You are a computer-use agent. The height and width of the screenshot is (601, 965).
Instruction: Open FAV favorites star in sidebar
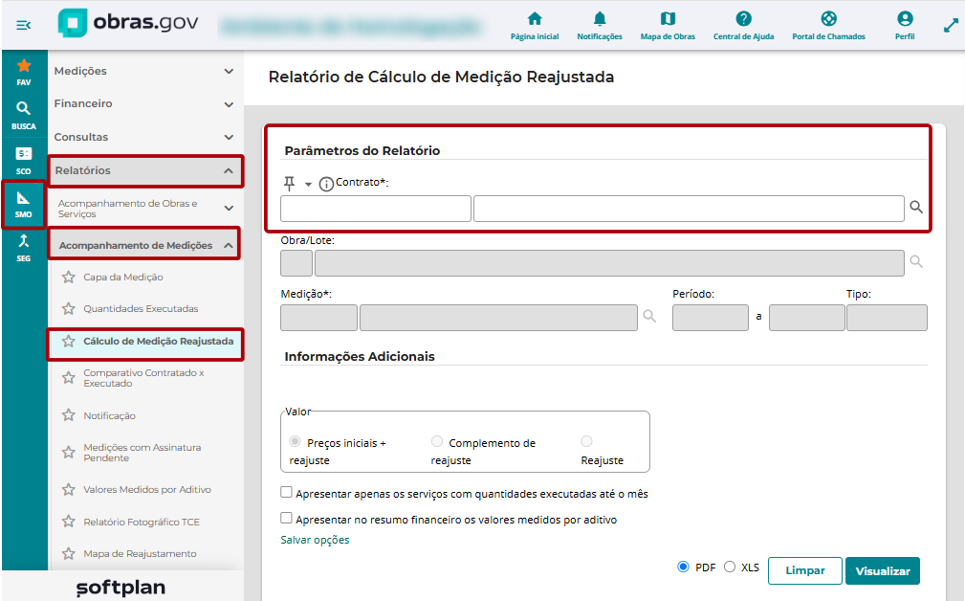[23, 72]
